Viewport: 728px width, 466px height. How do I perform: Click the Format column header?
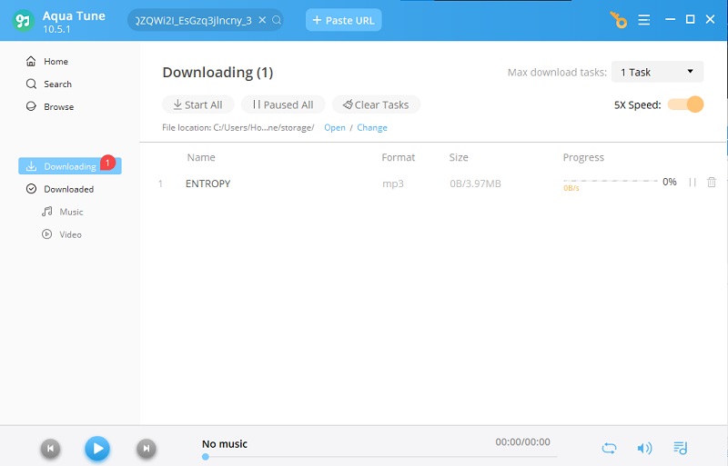399,157
